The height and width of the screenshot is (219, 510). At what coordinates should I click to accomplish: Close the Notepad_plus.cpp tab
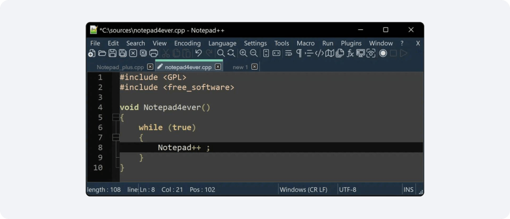(x=150, y=67)
